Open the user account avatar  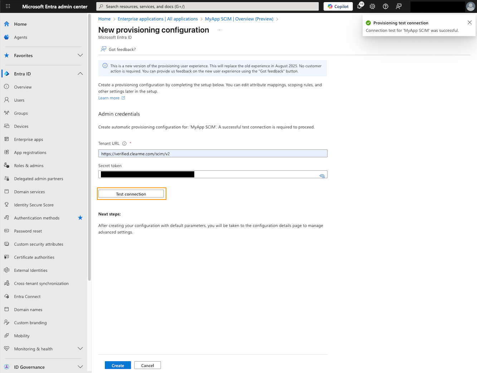coord(471,6)
